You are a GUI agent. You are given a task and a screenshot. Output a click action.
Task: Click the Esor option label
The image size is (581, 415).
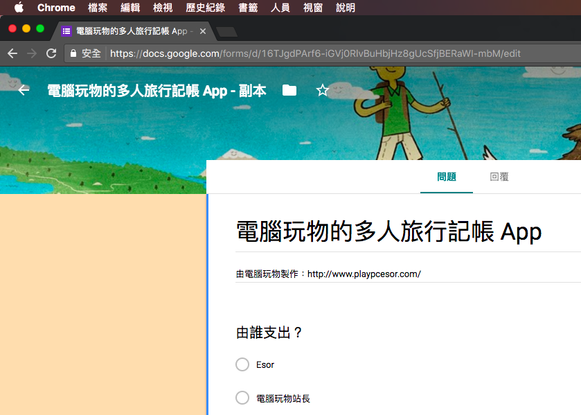265,365
